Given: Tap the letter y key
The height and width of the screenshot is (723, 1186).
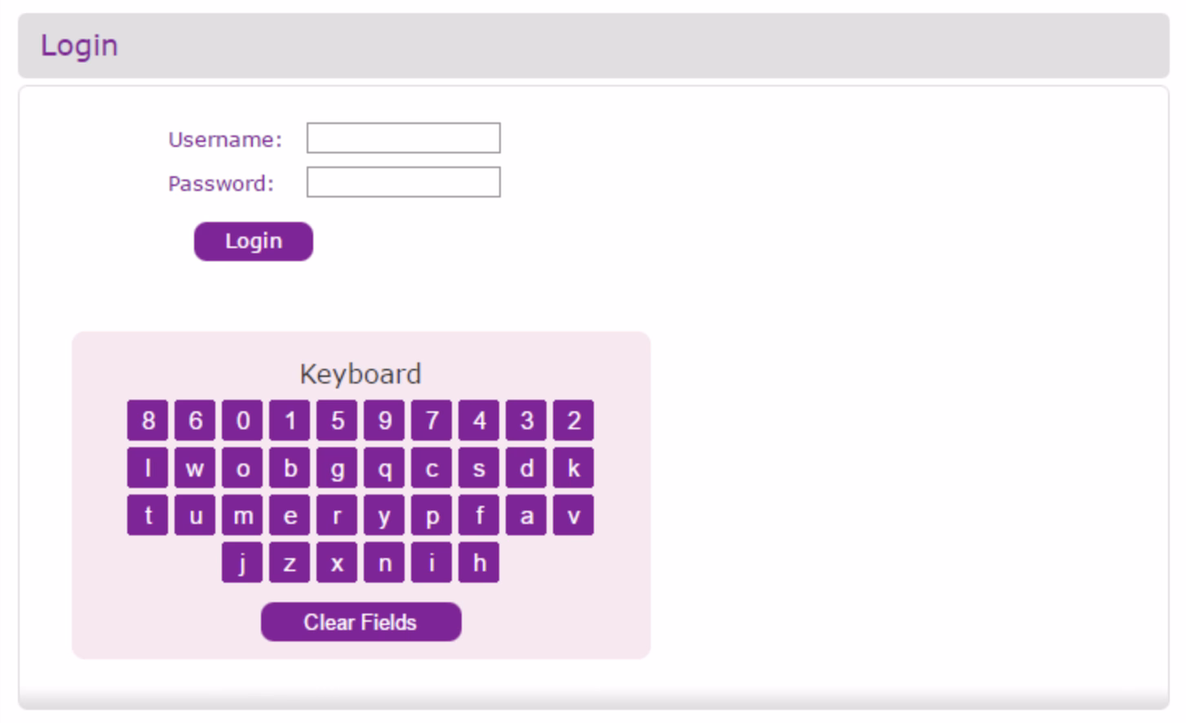Looking at the screenshot, I should [384, 515].
